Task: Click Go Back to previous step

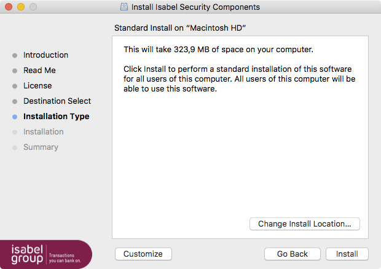Action: click(293, 254)
